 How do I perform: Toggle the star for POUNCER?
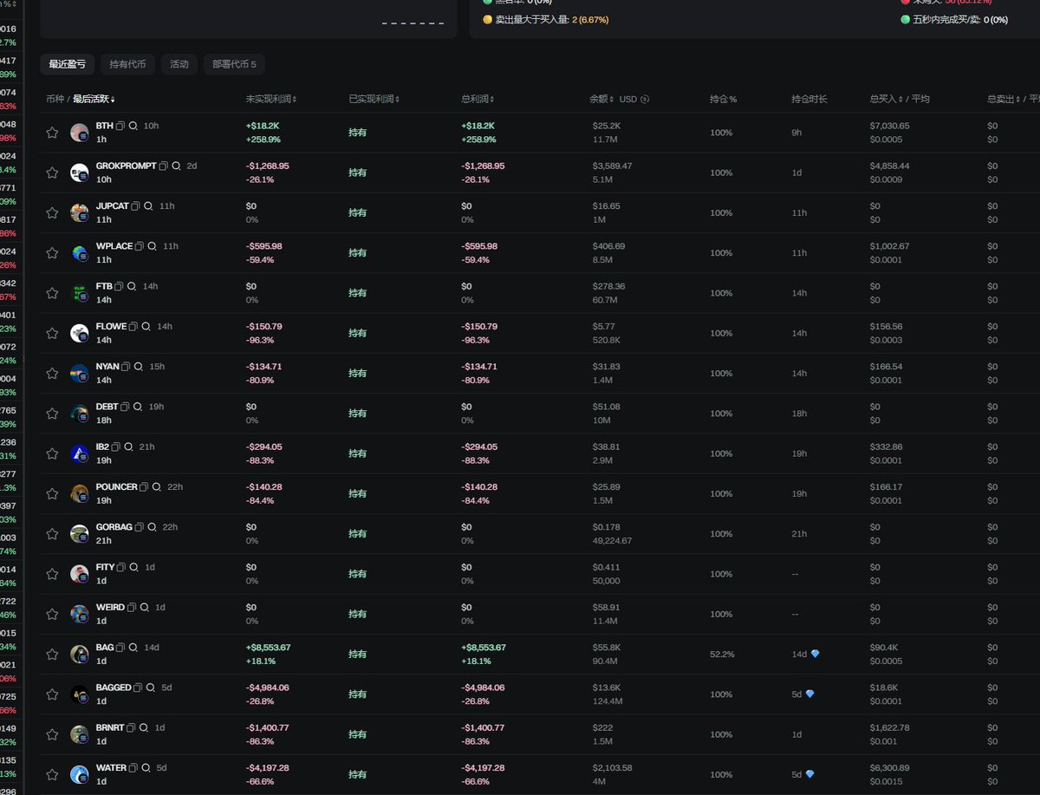point(52,493)
